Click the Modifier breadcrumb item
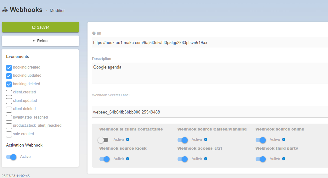Image resolution: width=328 pixels, height=178 pixels. coord(57,11)
